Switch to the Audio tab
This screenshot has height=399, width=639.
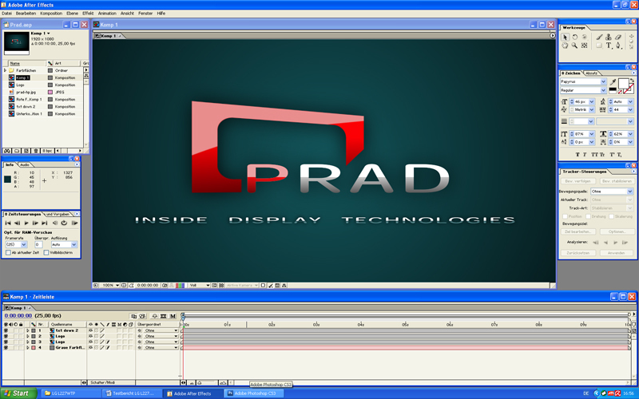pos(25,165)
